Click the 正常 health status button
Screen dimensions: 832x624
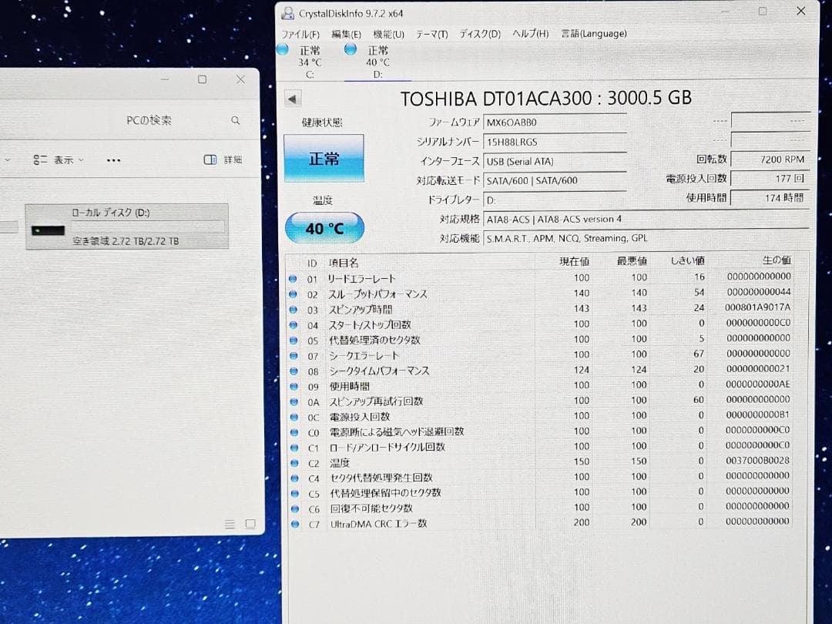324,158
